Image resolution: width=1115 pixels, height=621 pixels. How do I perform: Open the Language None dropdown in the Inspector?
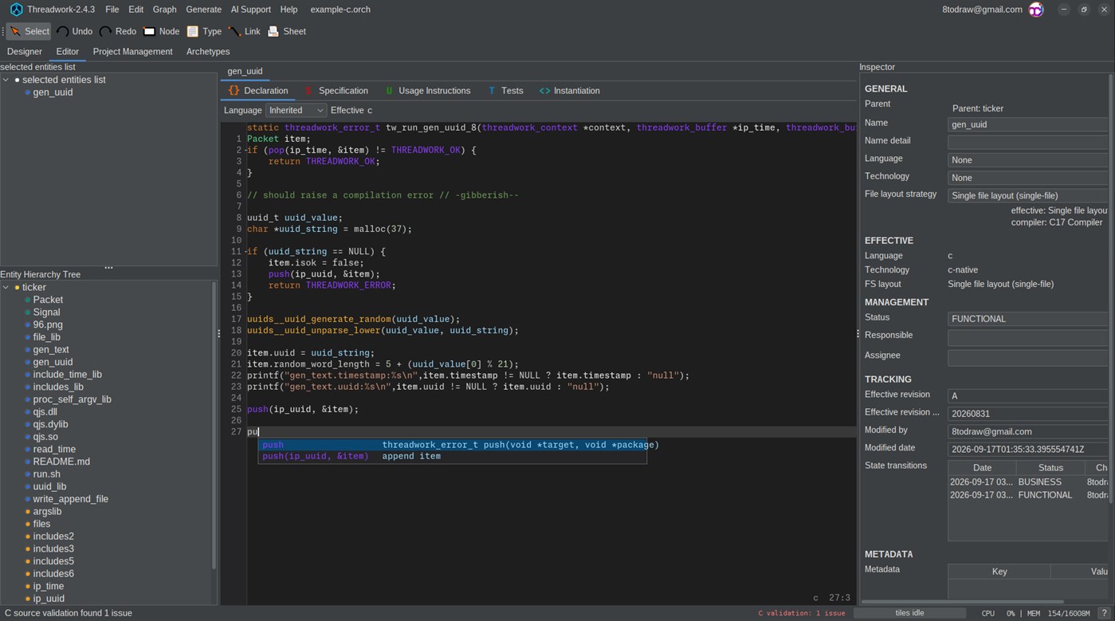pyautogui.click(x=1028, y=160)
